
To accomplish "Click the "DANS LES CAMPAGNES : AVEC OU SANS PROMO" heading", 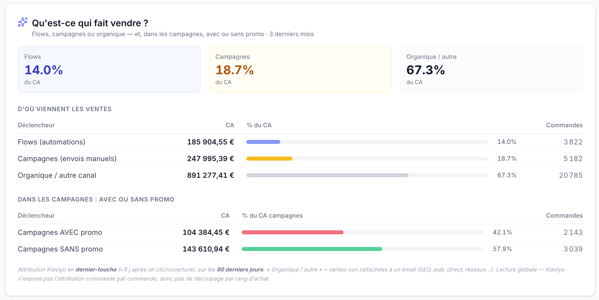I will point(96,199).
